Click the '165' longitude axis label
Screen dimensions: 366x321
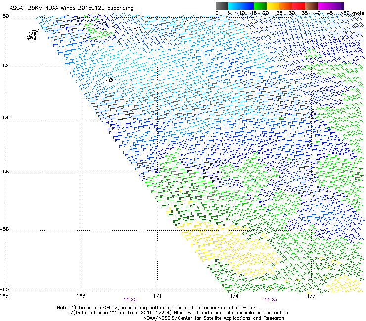(4, 296)
